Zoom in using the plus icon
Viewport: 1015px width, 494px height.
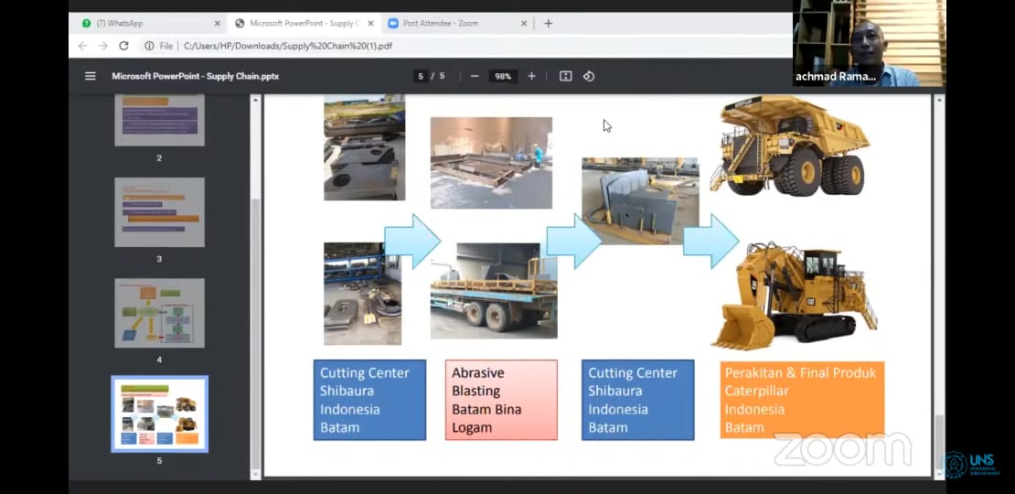click(531, 76)
